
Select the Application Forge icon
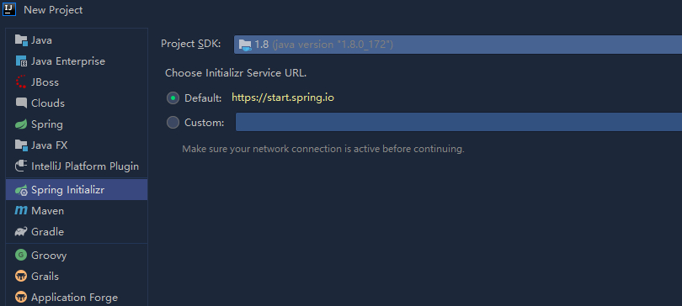(21, 298)
